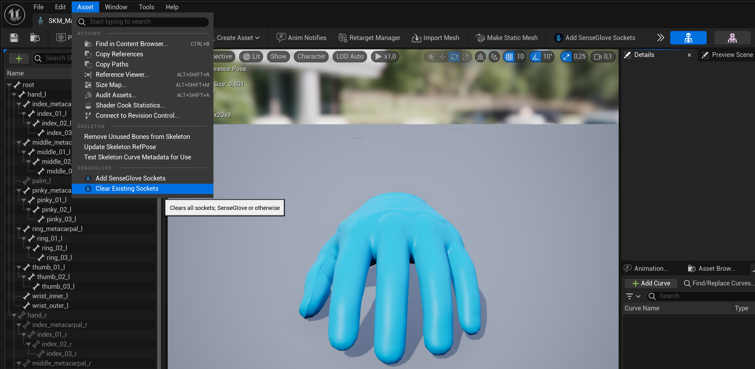The height and width of the screenshot is (369, 755).
Task: Open the Animation editing mode icon
Action: pyautogui.click(x=732, y=38)
